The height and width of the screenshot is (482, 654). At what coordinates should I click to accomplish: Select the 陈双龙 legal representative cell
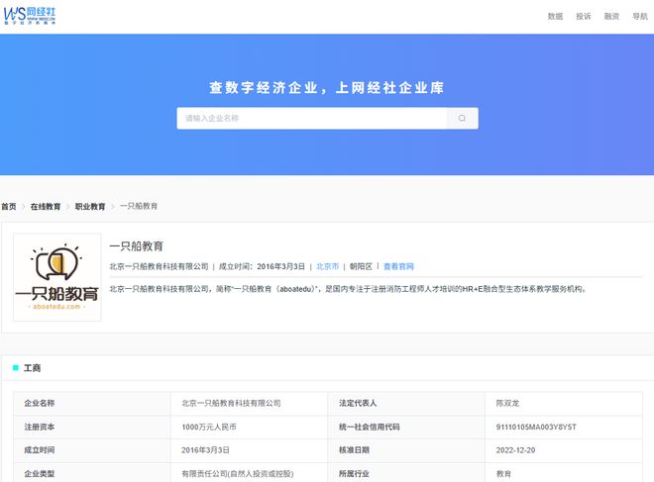tap(564, 403)
